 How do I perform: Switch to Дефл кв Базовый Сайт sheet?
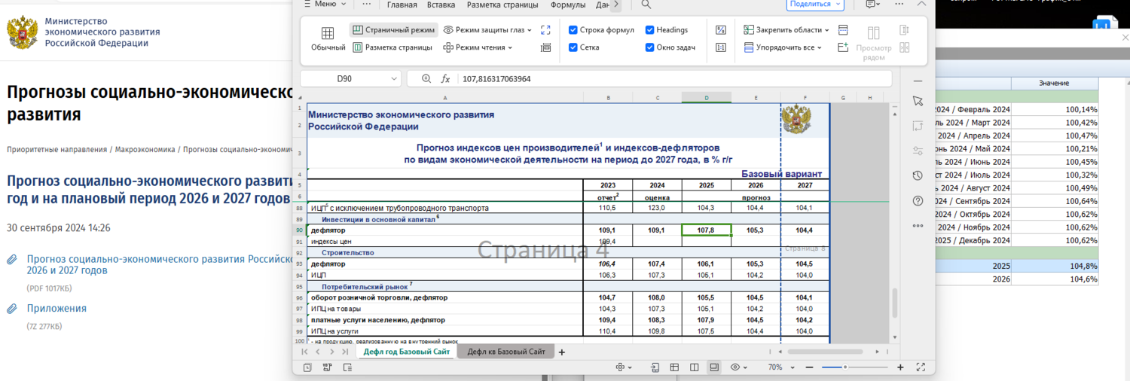505,352
